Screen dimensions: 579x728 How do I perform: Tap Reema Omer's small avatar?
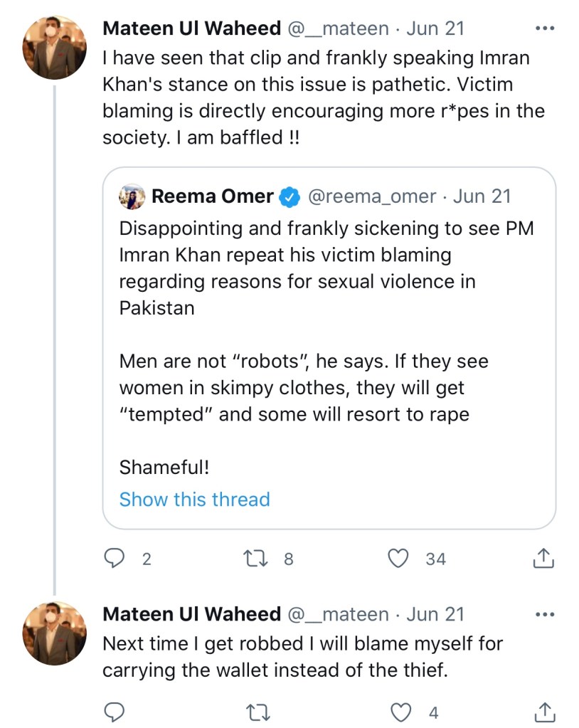tap(132, 196)
